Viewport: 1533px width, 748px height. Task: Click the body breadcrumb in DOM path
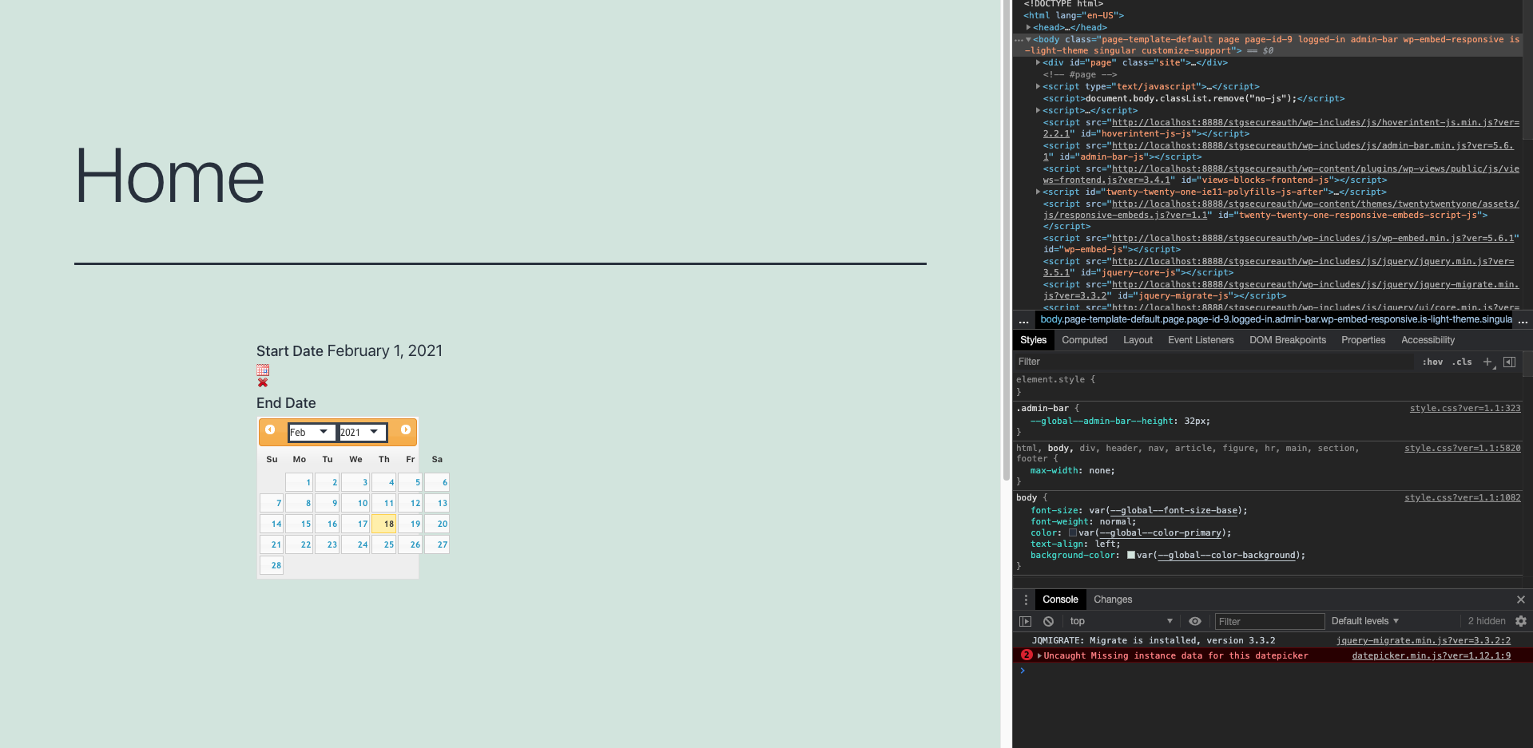pos(1275,319)
